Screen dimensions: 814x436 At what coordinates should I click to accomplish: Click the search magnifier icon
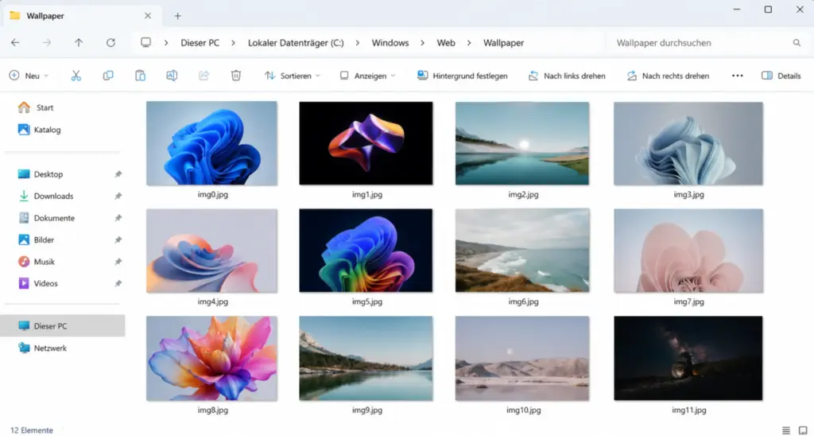[x=797, y=43]
